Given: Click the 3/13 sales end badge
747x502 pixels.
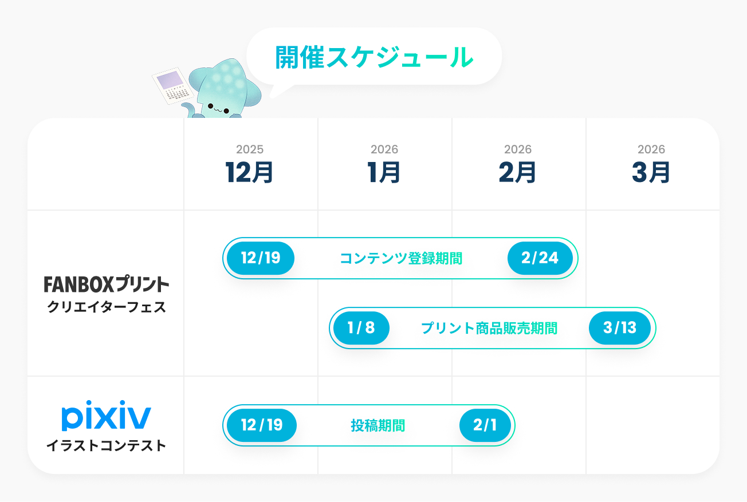Looking at the screenshot, I should click(x=620, y=328).
